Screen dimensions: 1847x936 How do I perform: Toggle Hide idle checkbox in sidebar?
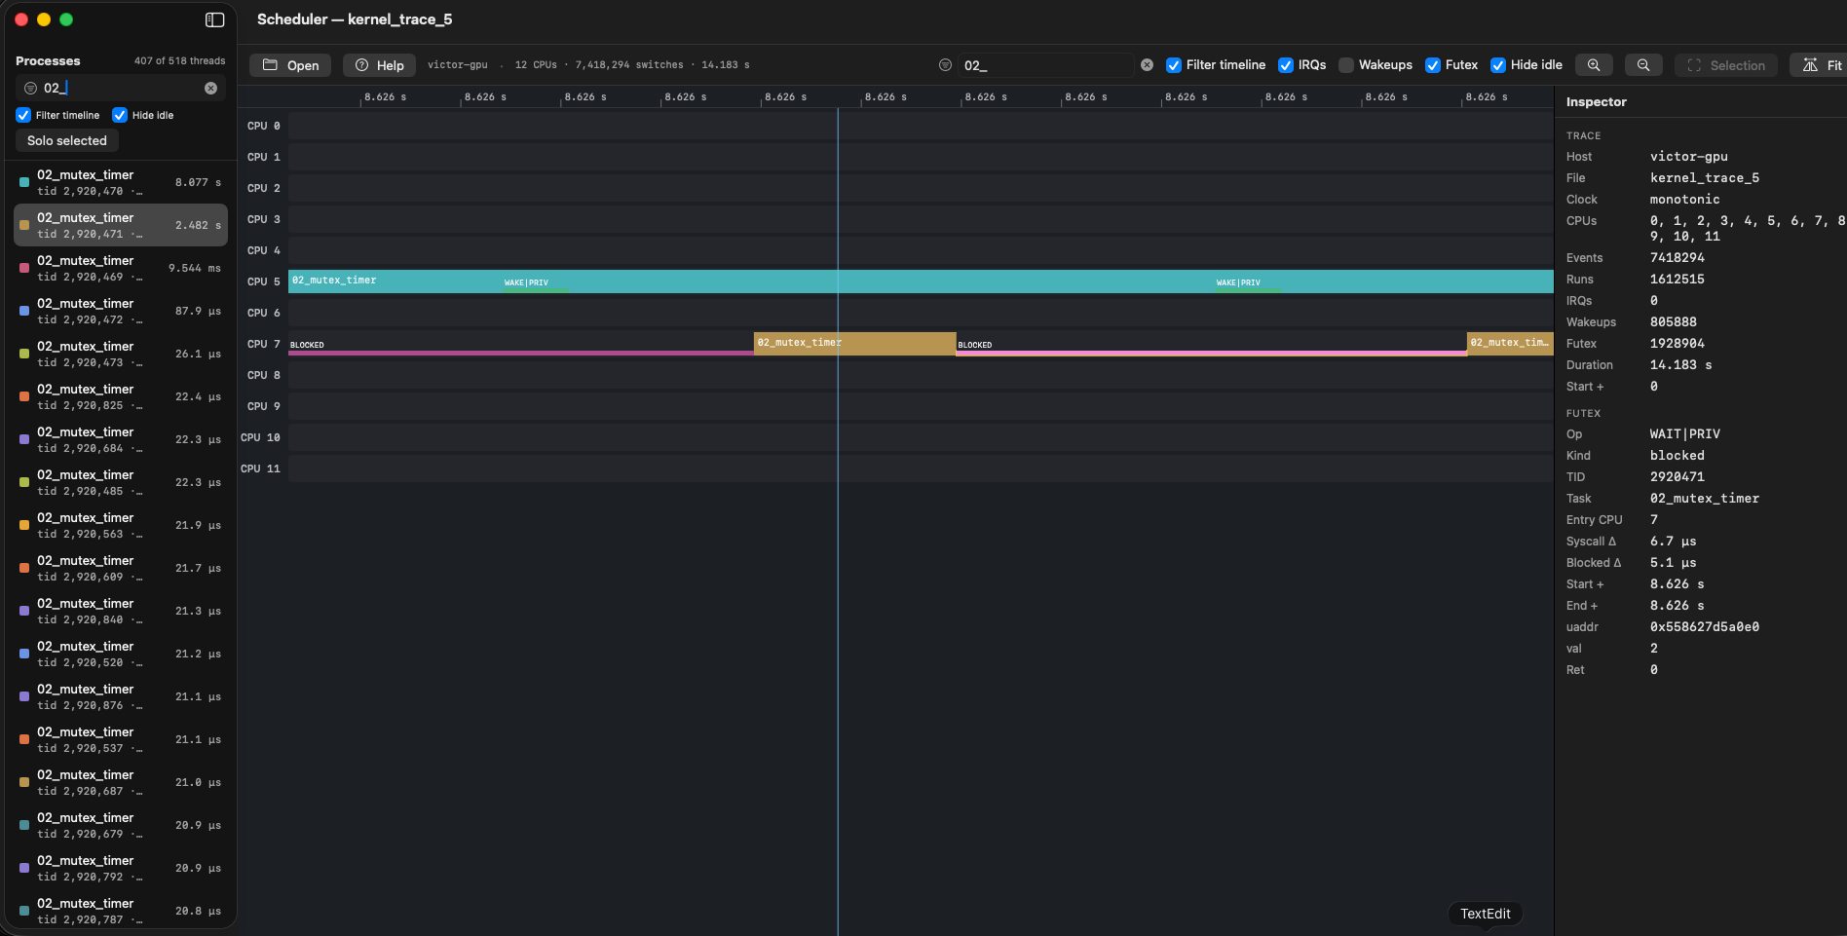pyautogui.click(x=120, y=115)
